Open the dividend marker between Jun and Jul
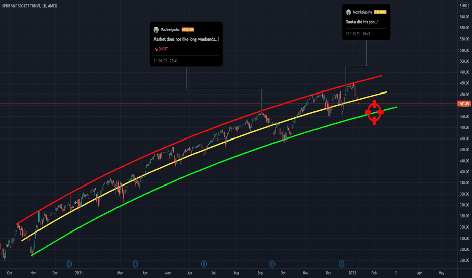Screen dimensions: 472x278 click(x=204, y=264)
